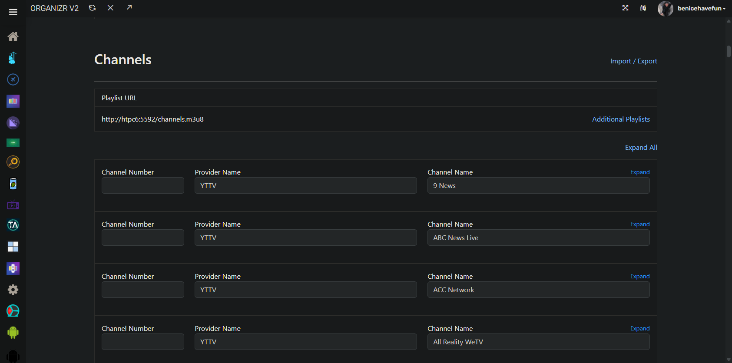732x363 pixels.
Task: Open the magnifying glass app in the sidebar
Action: (x=13, y=162)
